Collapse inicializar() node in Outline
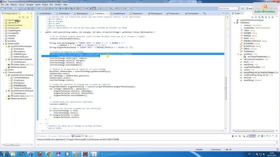 pyautogui.click(x=238, y=54)
